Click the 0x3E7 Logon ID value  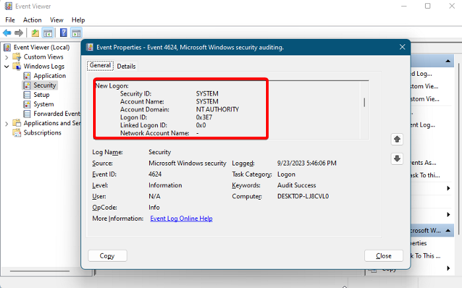point(204,117)
